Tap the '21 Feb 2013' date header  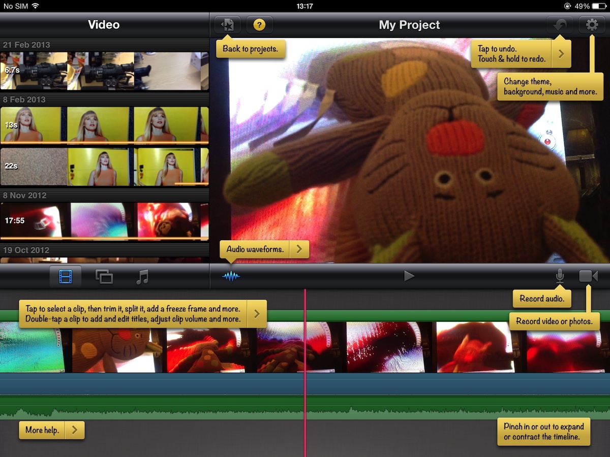[x=26, y=45]
